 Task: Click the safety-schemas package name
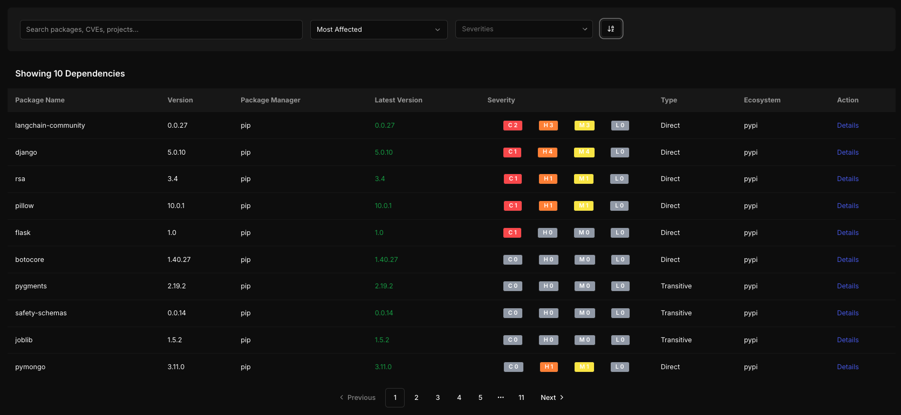click(x=41, y=313)
